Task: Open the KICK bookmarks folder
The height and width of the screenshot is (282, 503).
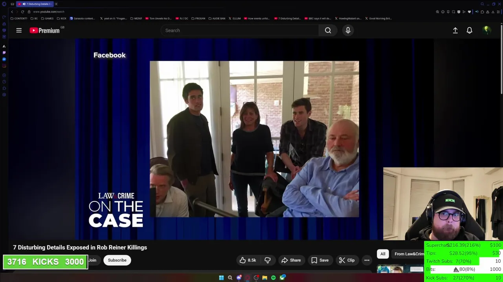Action: (61, 18)
